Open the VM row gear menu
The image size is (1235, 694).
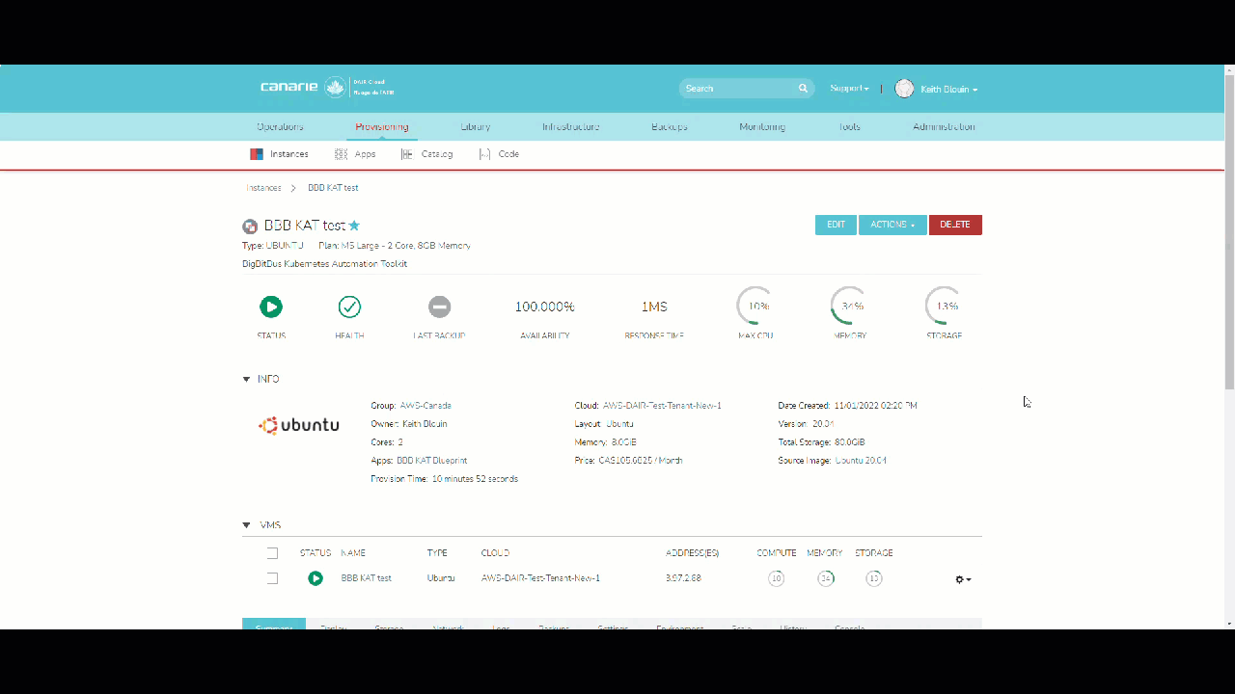962,579
